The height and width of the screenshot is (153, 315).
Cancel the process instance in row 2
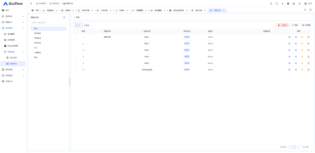tap(302, 44)
